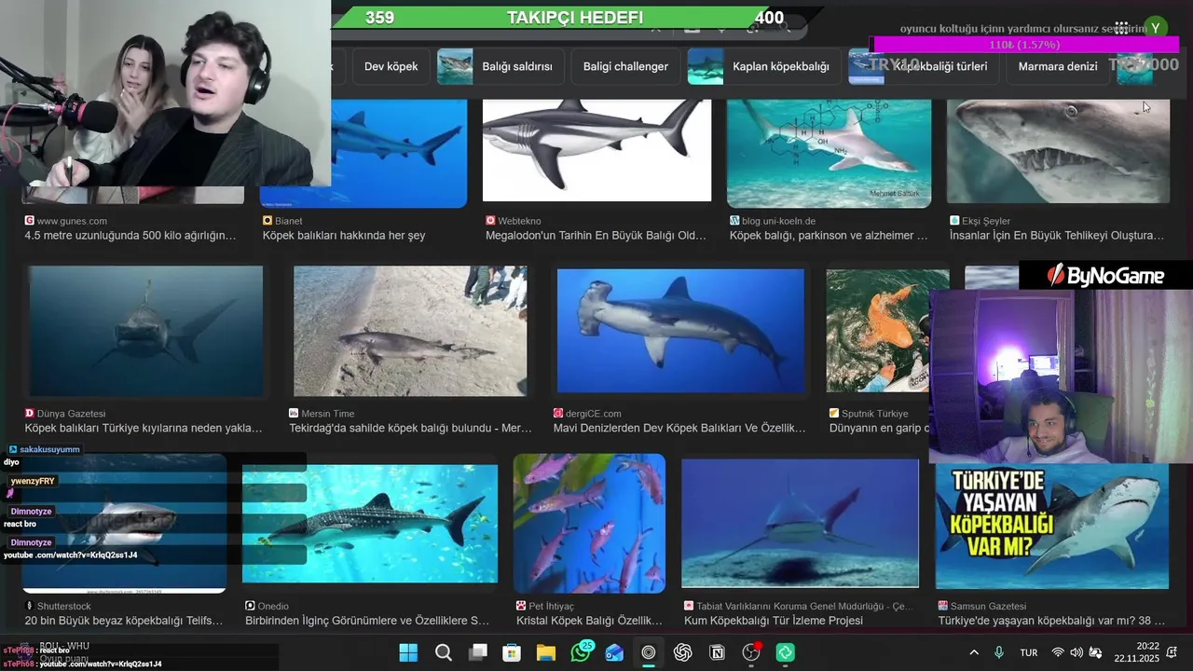Open the Samsun Gazetesi result title
Image resolution: width=1193 pixels, height=671 pixels.
tap(1051, 621)
